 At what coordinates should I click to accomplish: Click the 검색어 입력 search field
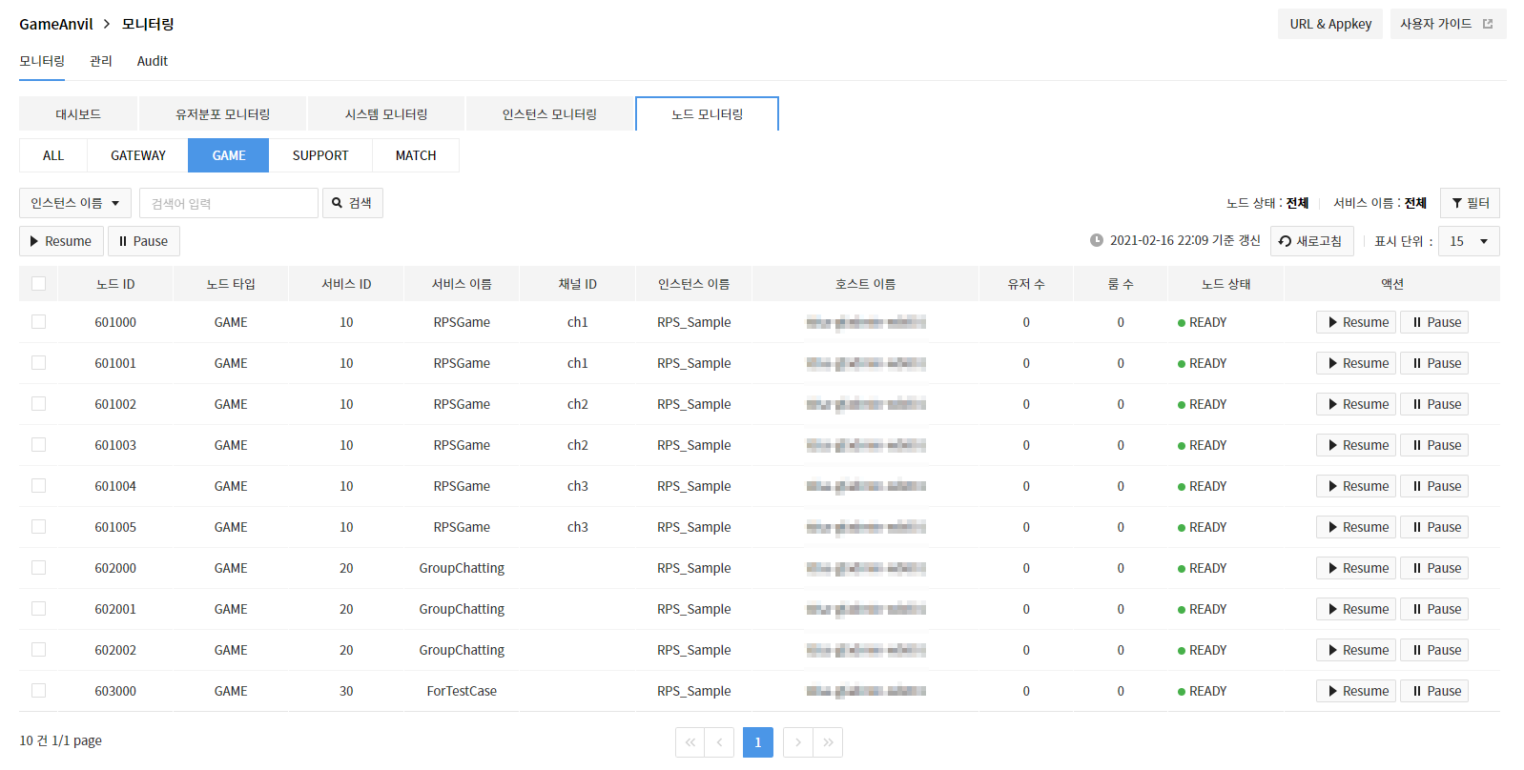coord(229,203)
